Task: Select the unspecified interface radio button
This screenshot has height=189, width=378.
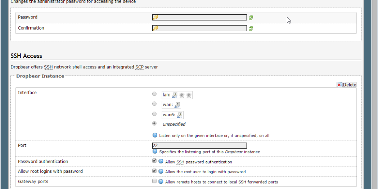Action: click(x=154, y=123)
